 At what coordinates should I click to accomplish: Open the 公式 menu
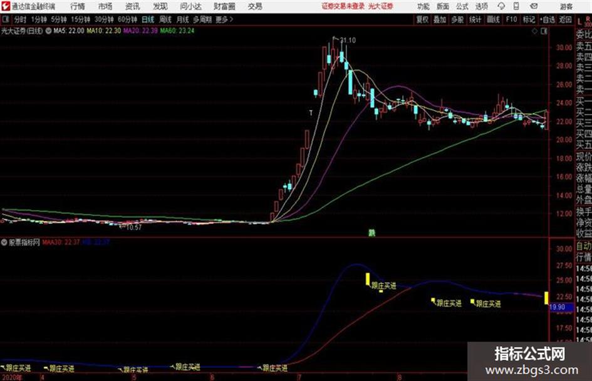[462, 6]
